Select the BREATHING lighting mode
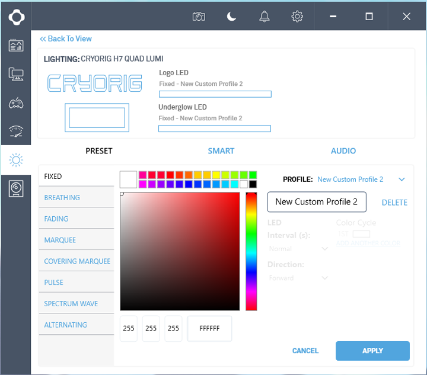Screen dimensions: 427x375 (62, 197)
